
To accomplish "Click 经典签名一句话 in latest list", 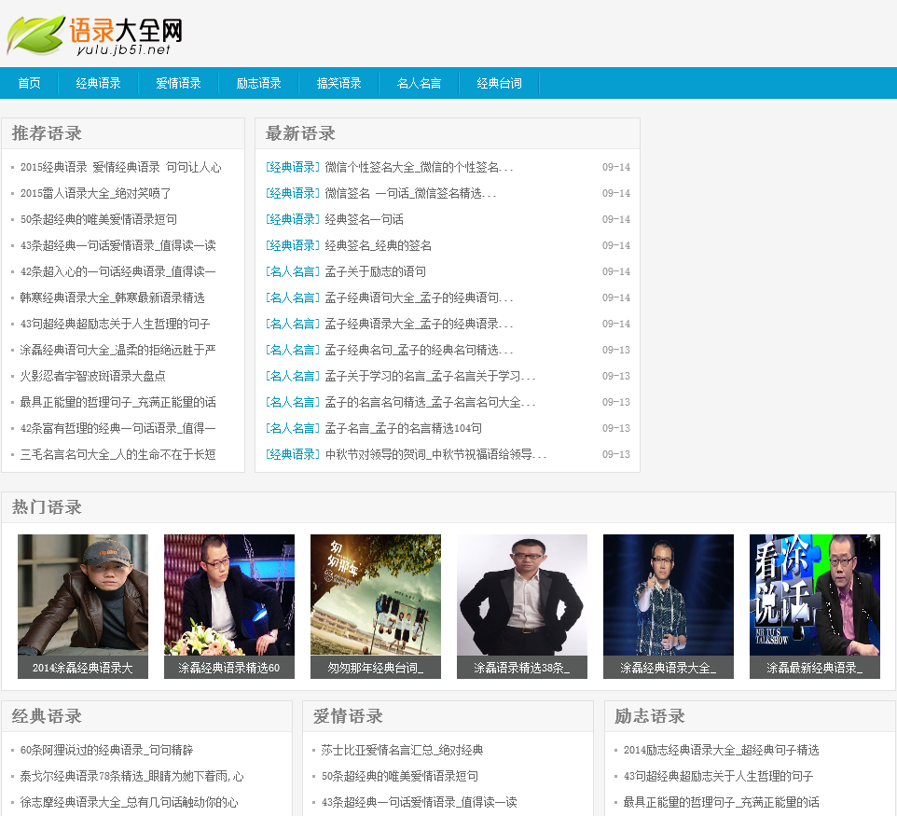I will click(364, 219).
